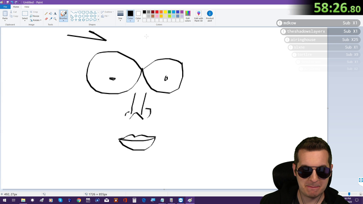Click the Brushes tool icon
Viewport: 363px width, 204px height.
tap(64, 14)
